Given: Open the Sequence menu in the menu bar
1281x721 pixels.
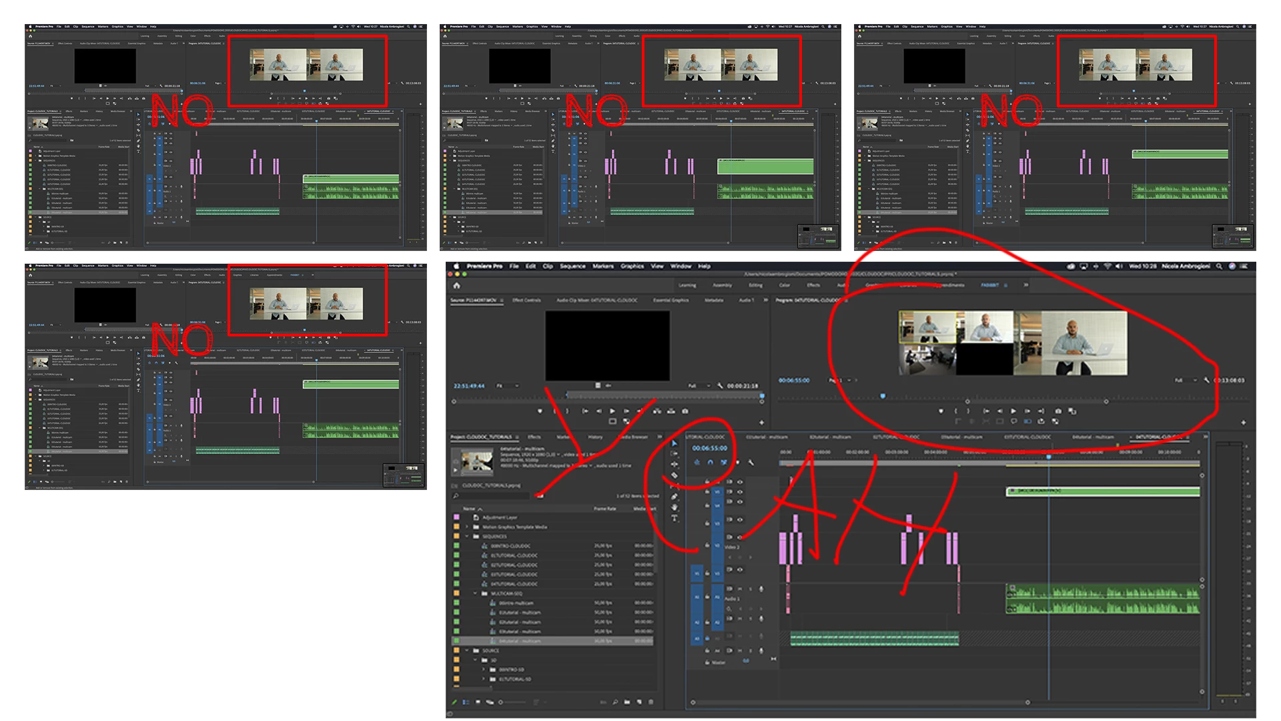Looking at the screenshot, I should tap(572, 266).
